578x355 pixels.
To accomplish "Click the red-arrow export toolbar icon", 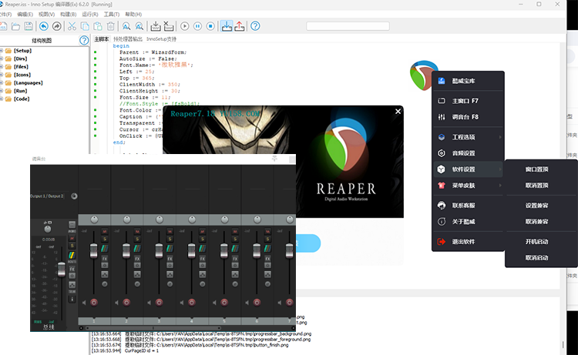I will tap(239, 26).
